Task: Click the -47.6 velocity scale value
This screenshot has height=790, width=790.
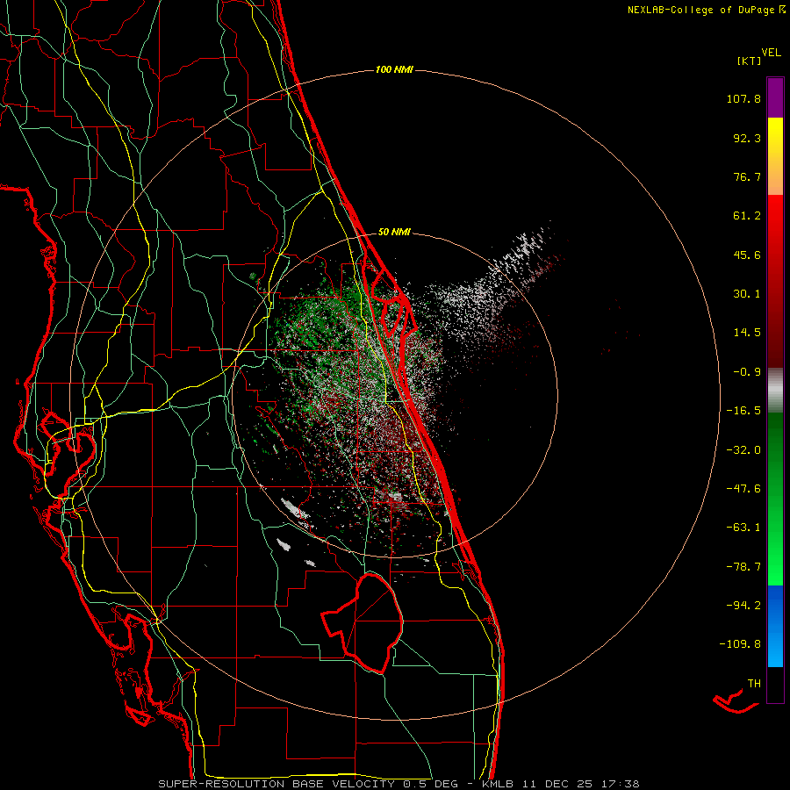Action: coord(743,489)
